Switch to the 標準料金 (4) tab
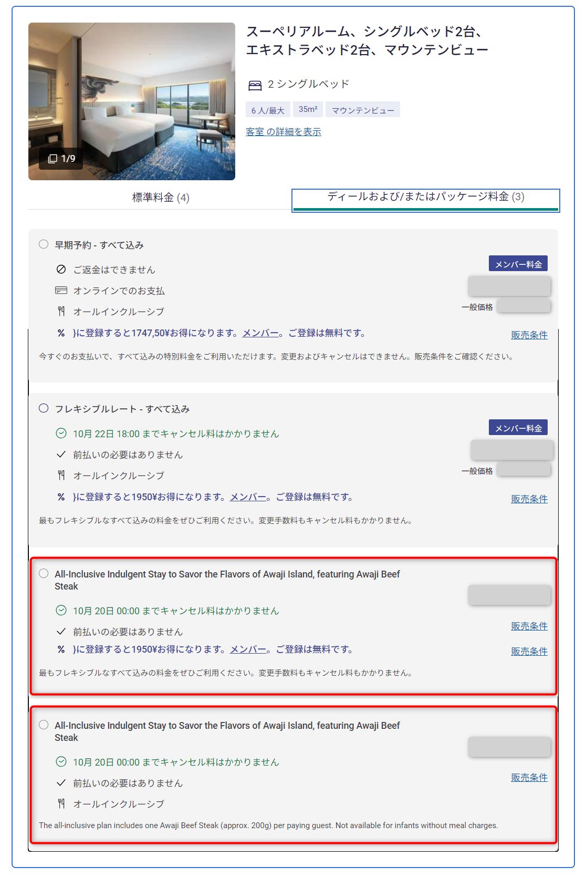 pyautogui.click(x=160, y=198)
